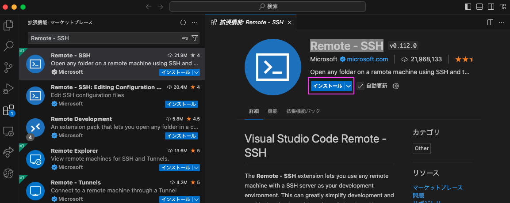Open the microsoft.com publisher link

[x=367, y=59]
